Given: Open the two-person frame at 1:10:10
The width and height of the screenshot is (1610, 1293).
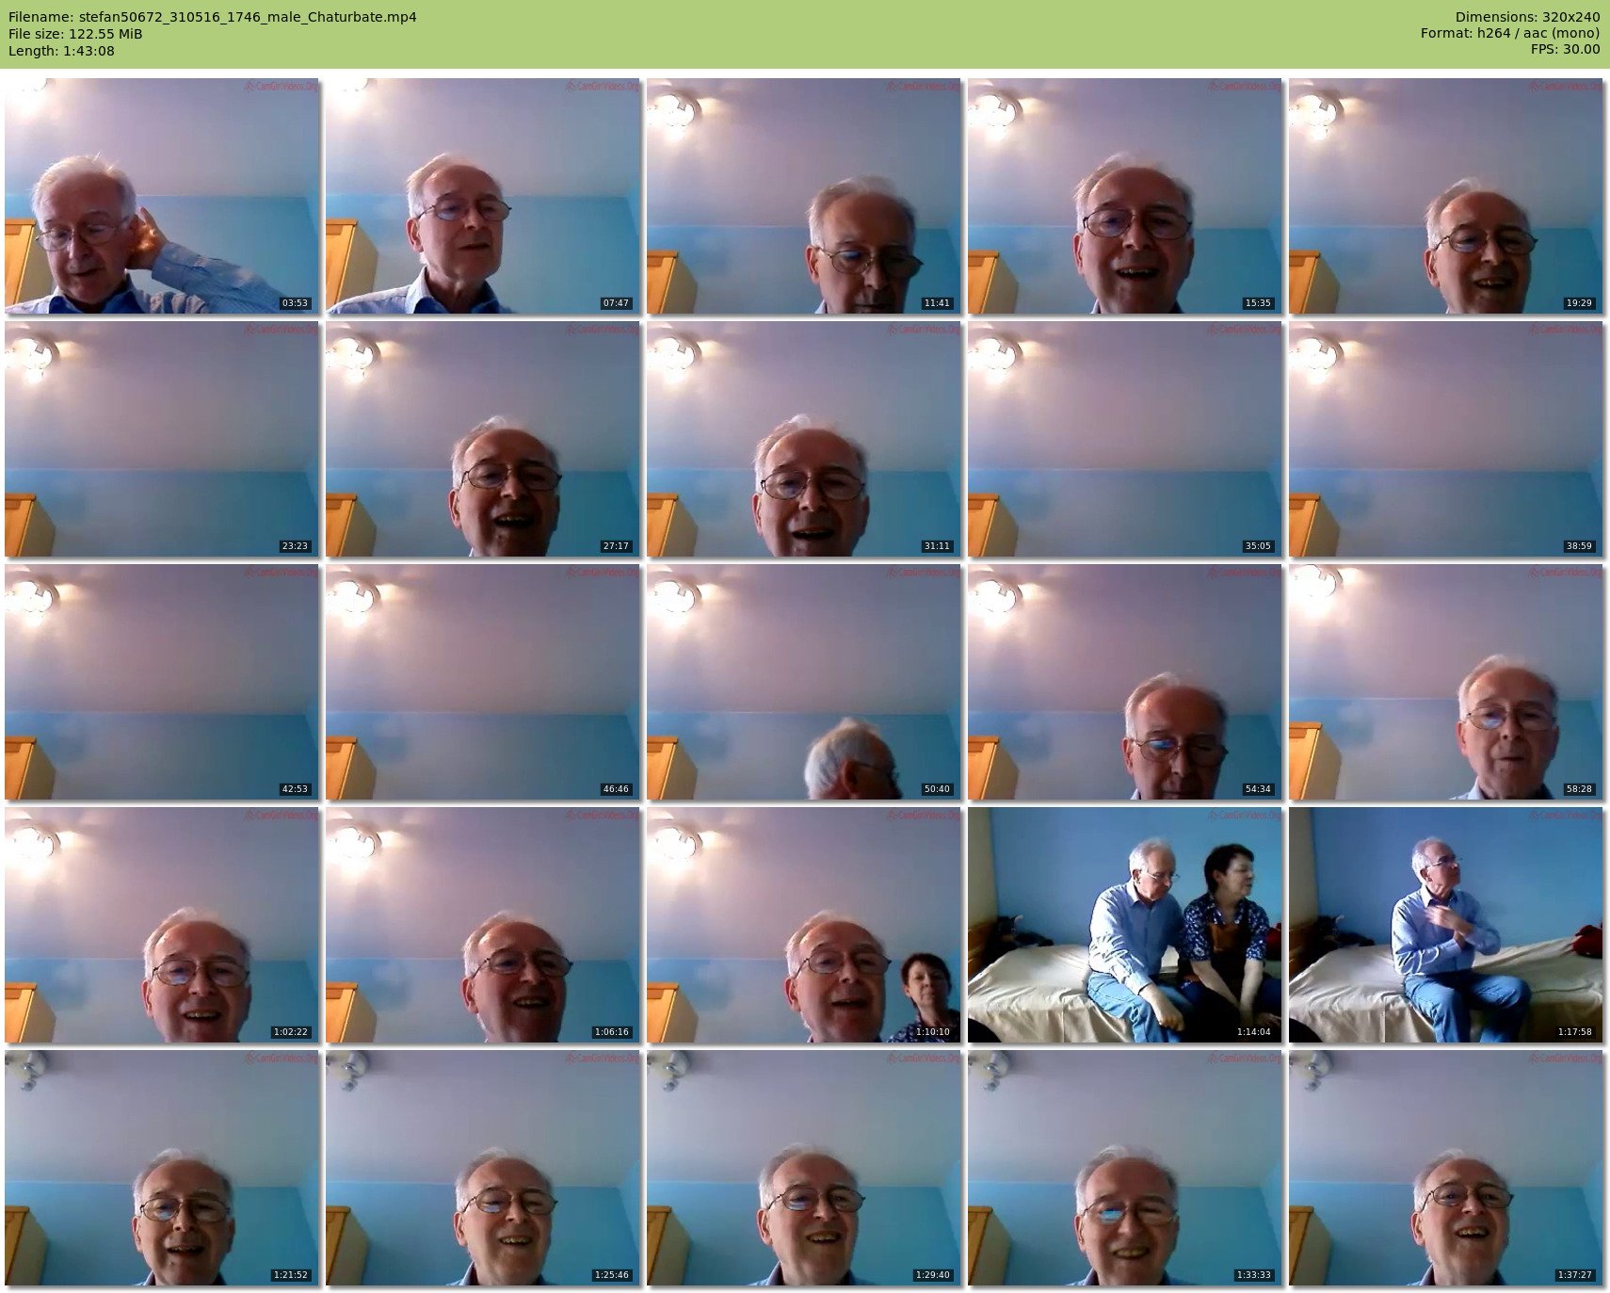Looking at the screenshot, I should pyautogui.click(x=804, y=925).
